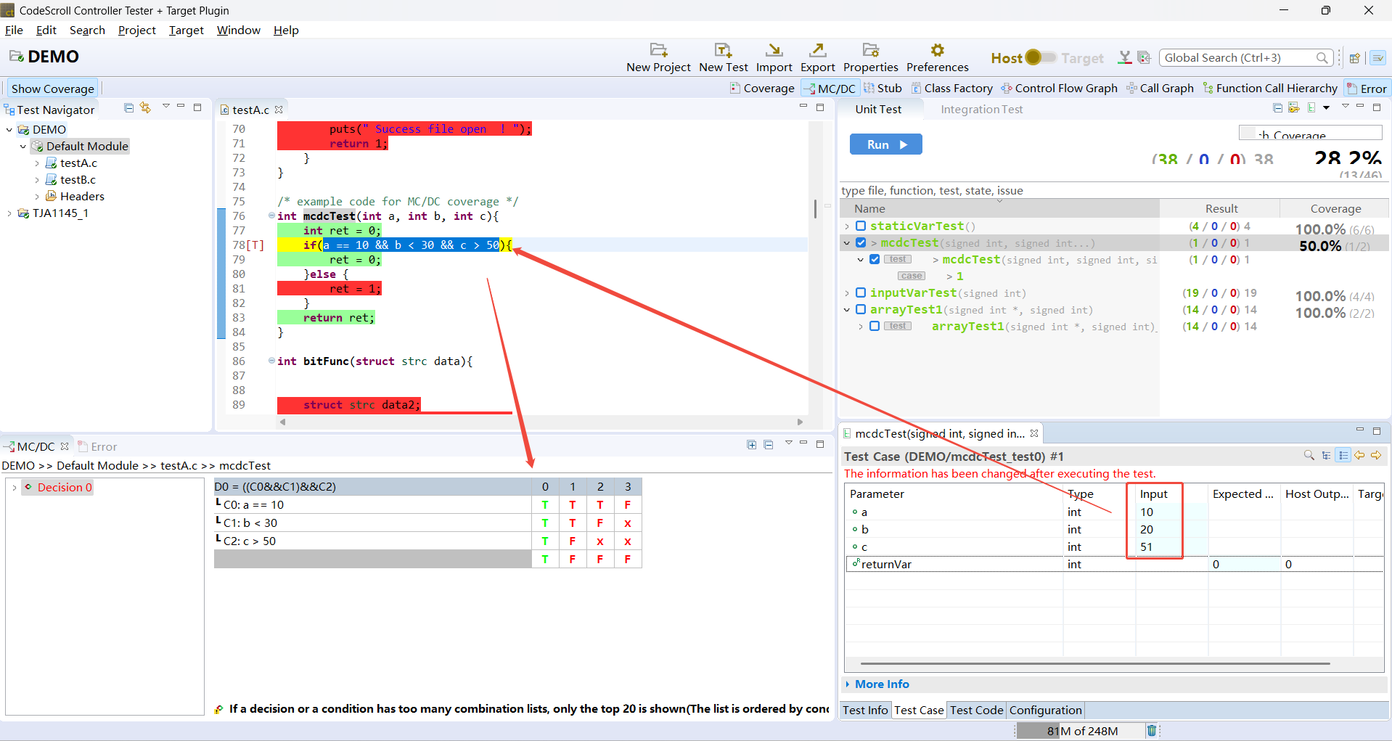Click the code editor horizontal scrollbar
This screenshot has width=1392, height=741.
pos(541,422)
